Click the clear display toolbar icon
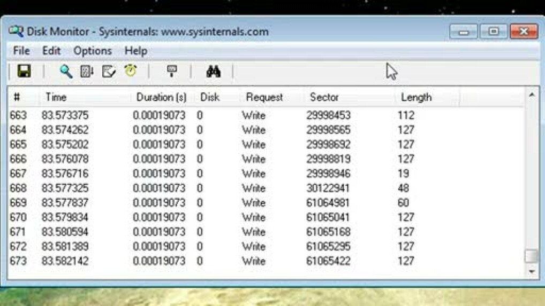Image resolution: width=545 pixels, height=306 pixels. pyautogui.click(x=109, y=71)
